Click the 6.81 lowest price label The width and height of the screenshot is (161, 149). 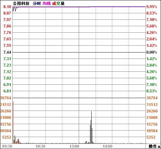coord(7,91)
